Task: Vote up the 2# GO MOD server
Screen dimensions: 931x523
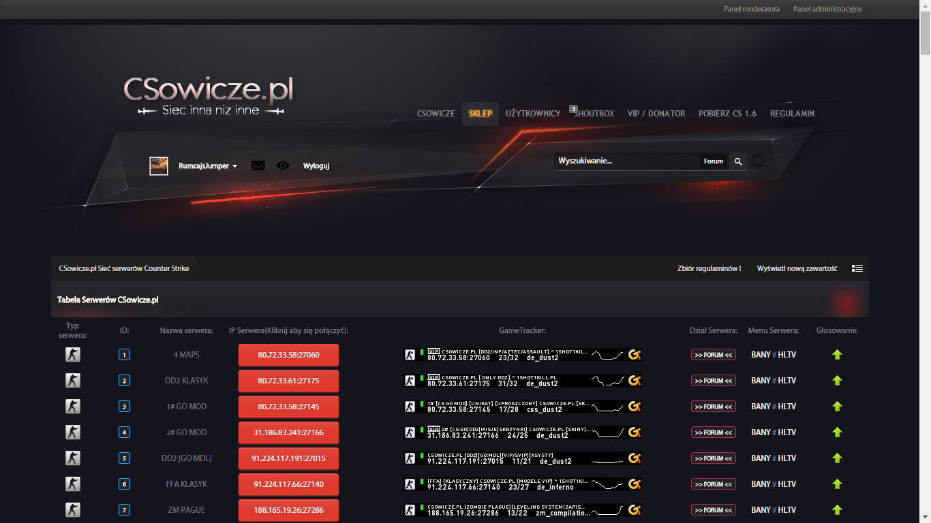Action: coord(838,432)
